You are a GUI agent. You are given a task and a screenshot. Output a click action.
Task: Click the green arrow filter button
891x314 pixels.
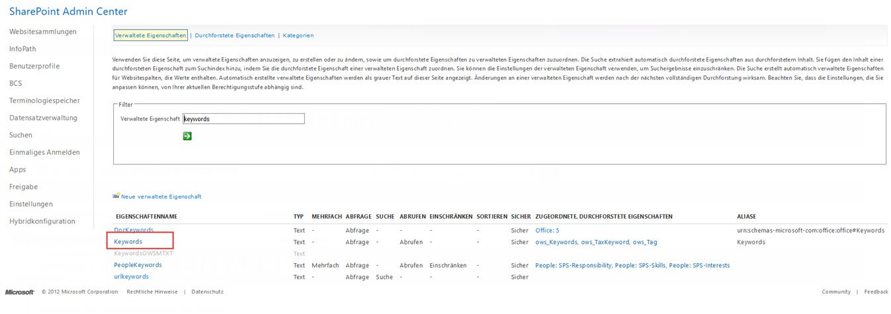click(187, 136)
